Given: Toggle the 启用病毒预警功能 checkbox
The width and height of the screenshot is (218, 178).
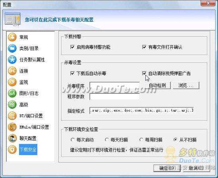Looking at the screenshot, I should click(x=72, y=47).
